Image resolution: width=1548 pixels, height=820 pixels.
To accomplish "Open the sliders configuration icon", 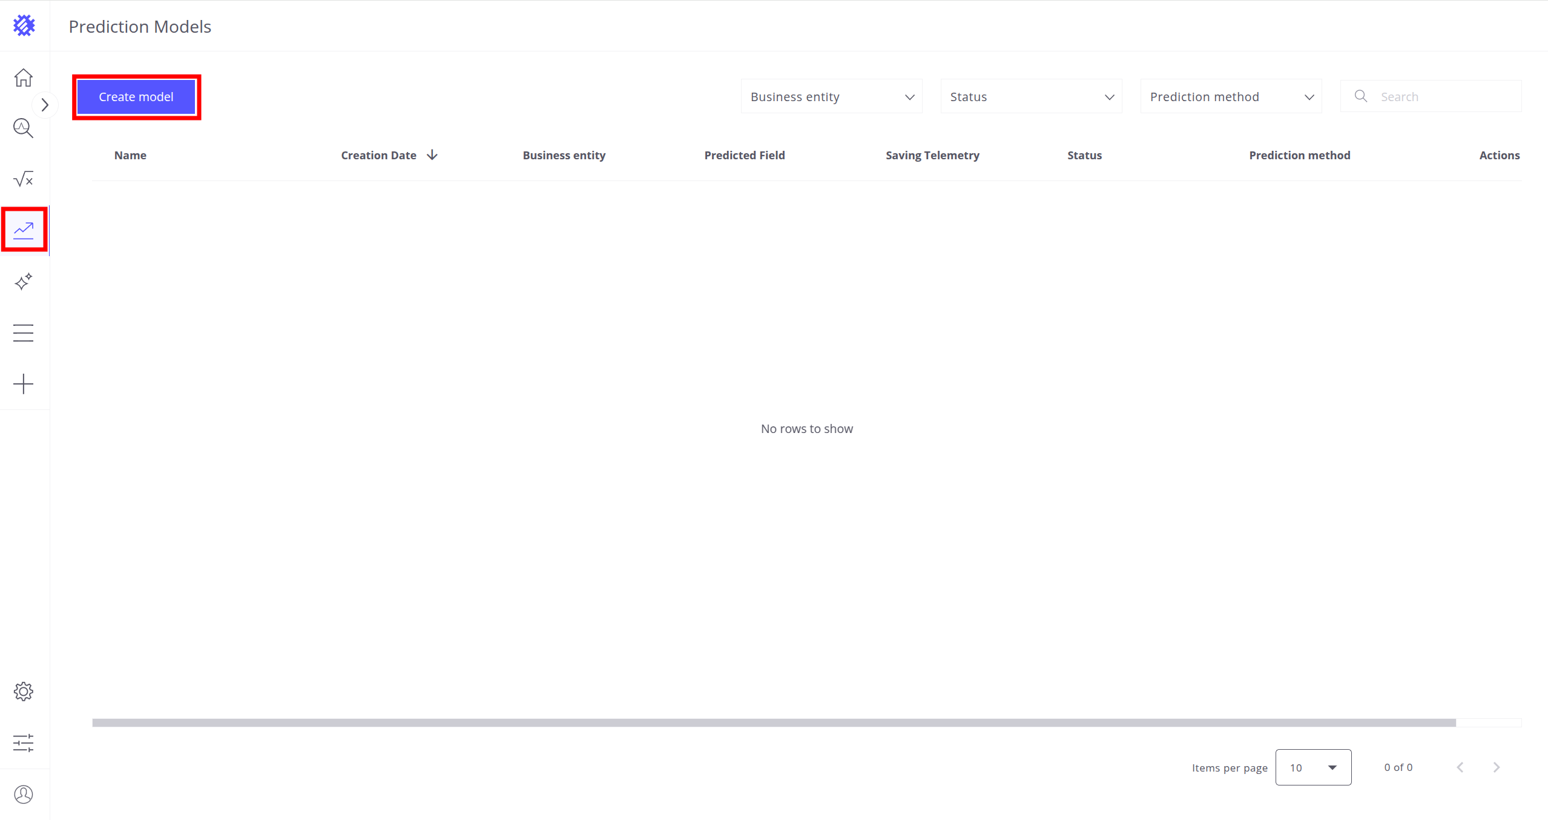I will point(24,743).
